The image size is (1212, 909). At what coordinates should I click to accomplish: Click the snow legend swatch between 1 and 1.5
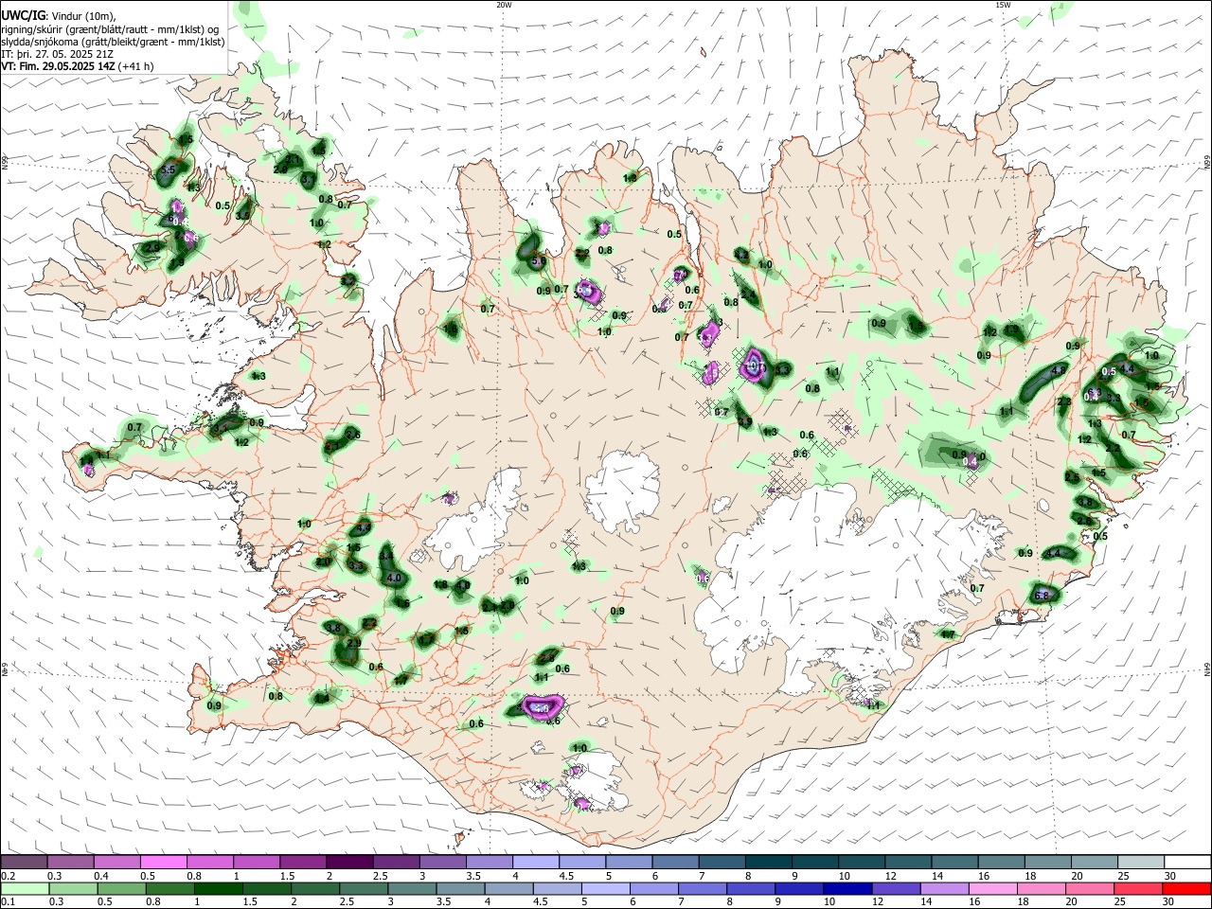tap(257, 862)
